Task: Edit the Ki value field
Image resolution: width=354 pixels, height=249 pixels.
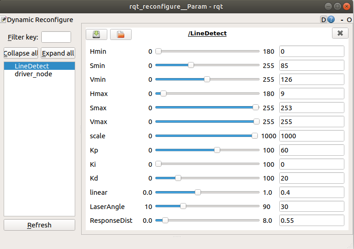Action: 311,164
